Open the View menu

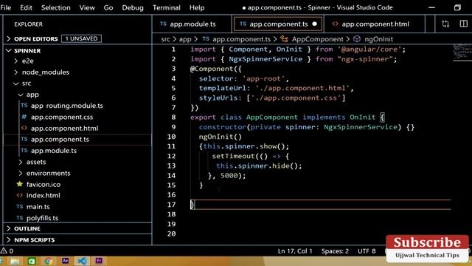(x=87, y=7)
